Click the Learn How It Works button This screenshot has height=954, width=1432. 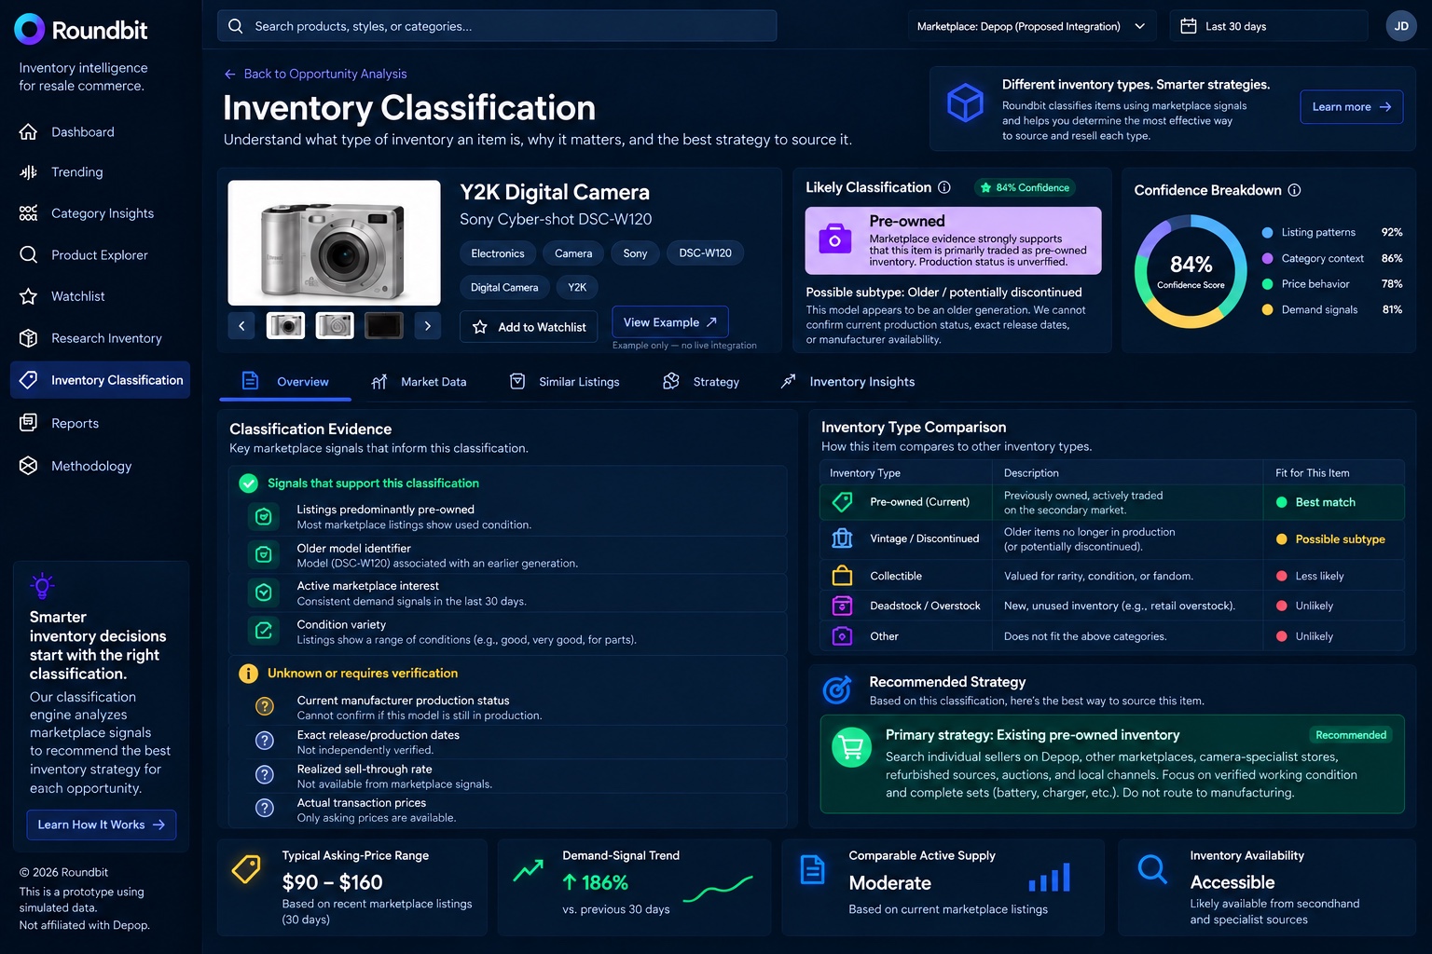[101, 825]
